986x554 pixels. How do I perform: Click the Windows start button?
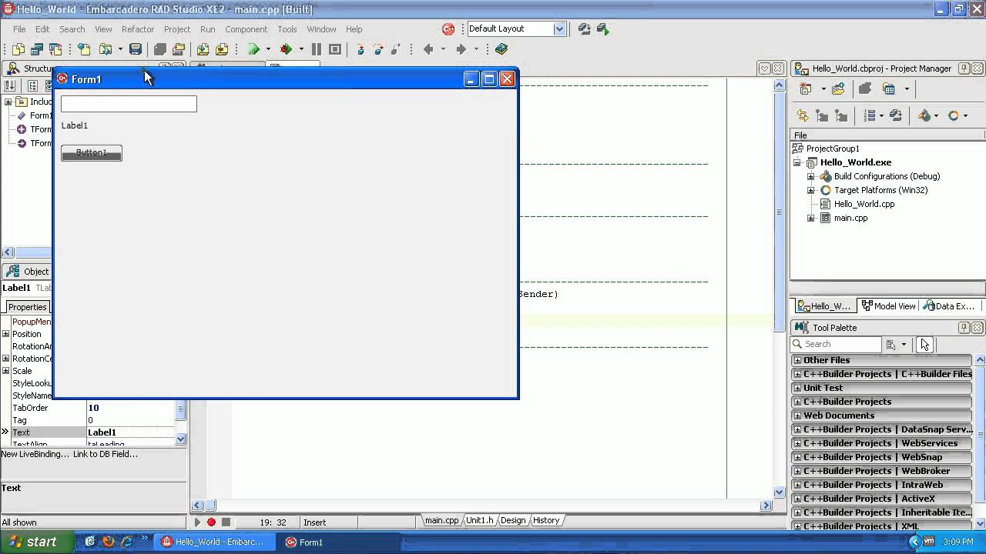[37, 542]
